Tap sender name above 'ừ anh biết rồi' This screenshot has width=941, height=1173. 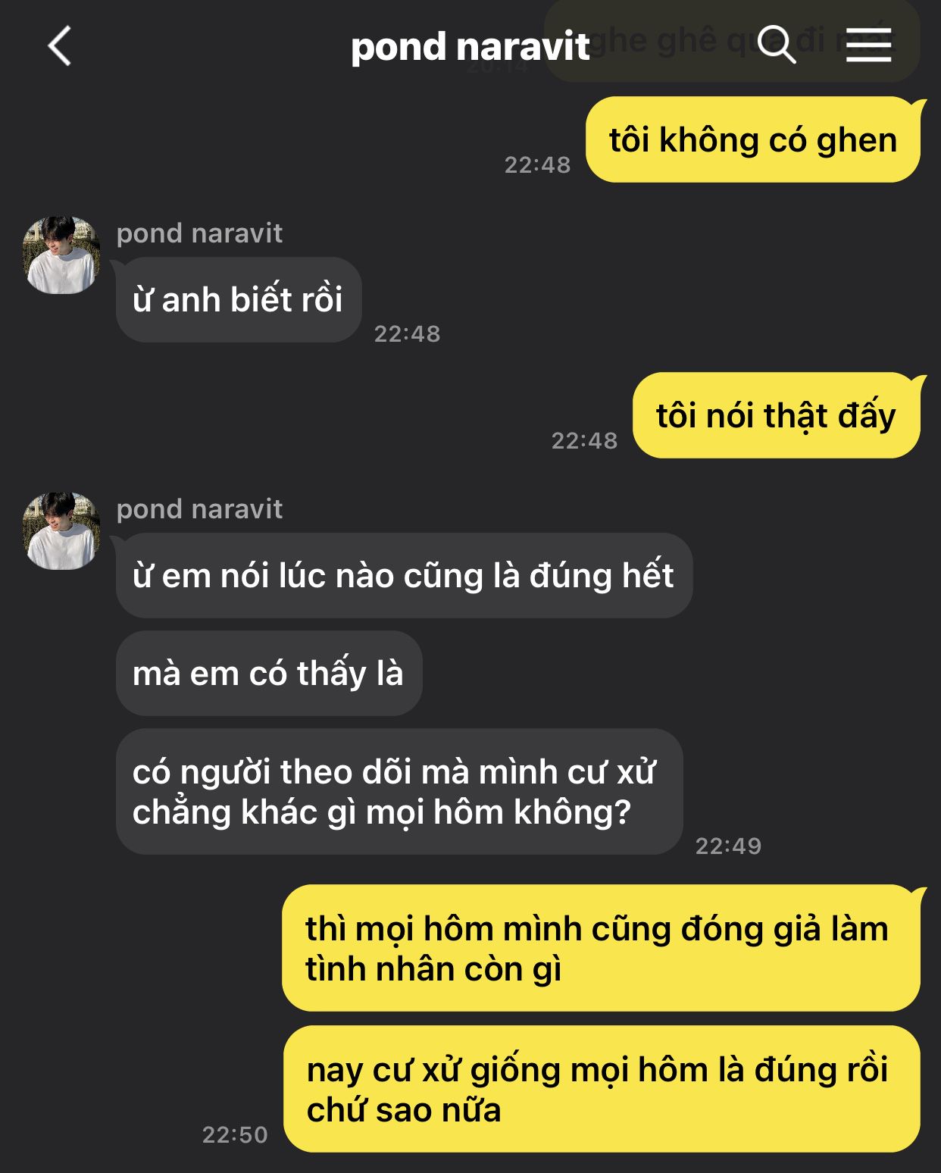tap(199, 233)
